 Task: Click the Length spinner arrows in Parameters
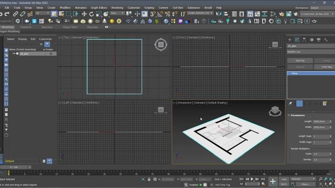click(330, 122)
